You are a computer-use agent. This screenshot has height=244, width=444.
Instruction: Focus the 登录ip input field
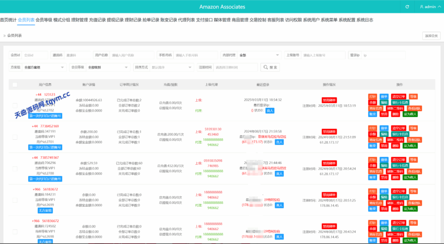point(383,55)
